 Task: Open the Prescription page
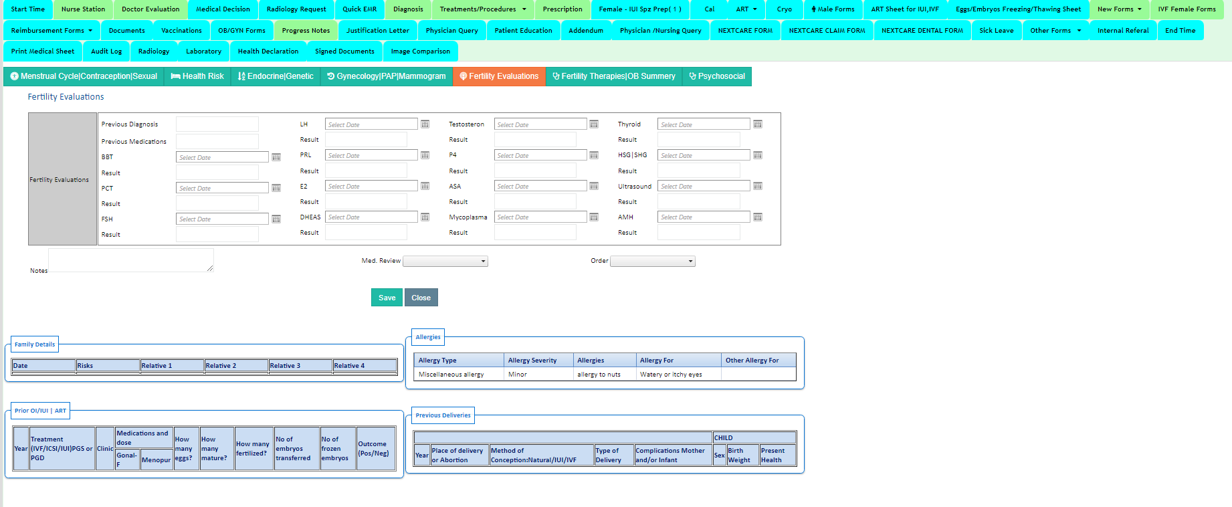click(x=562, y=9)
